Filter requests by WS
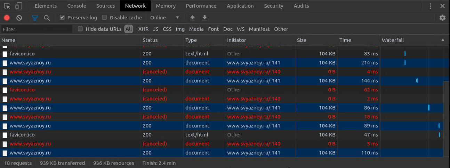Image resolution: width=450 pixels, height=168 pixels. point(241,29)
